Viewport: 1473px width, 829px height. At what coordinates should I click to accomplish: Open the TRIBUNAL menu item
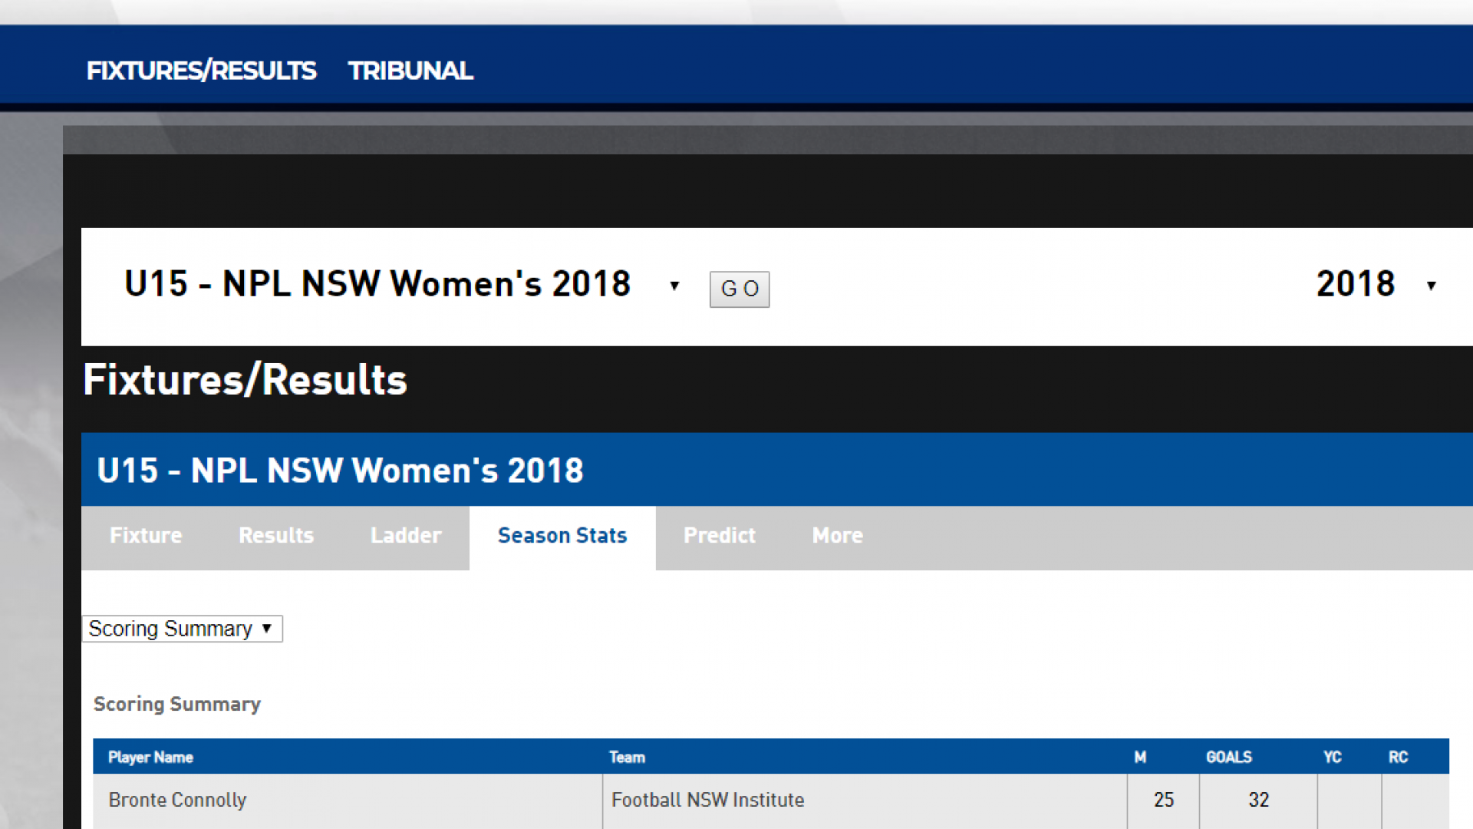(x=410, y=70)
